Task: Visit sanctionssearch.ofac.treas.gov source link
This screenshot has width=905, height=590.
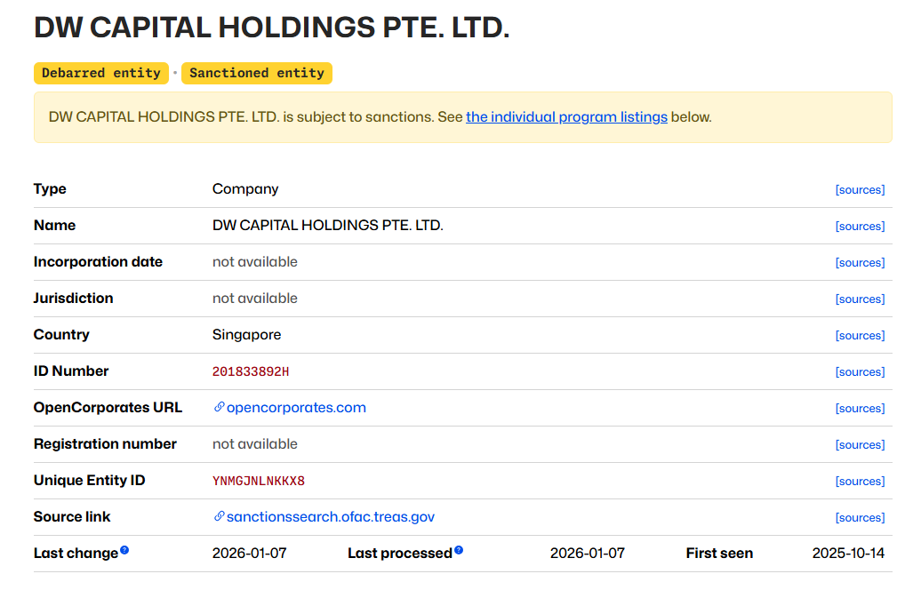Action: (330, 517)
